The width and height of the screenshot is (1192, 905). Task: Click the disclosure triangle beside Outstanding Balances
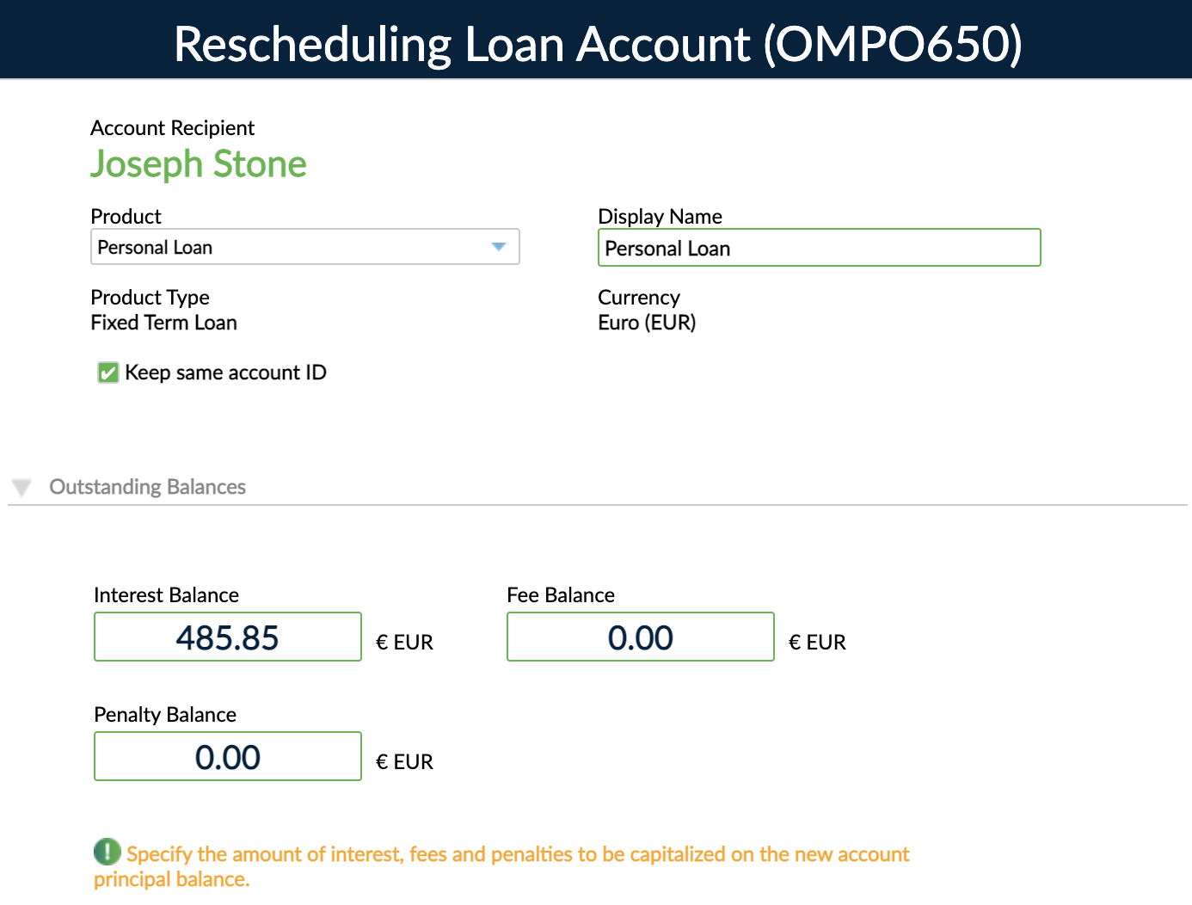pyautogui.click(x=22, y=487)
